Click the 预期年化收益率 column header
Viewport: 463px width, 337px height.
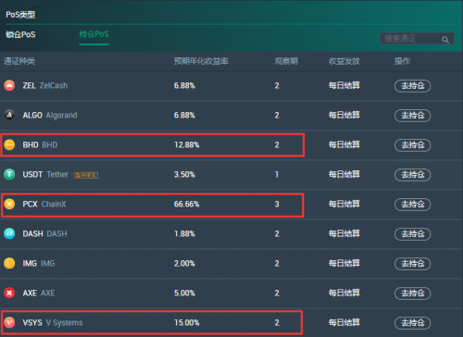point(201,61)
